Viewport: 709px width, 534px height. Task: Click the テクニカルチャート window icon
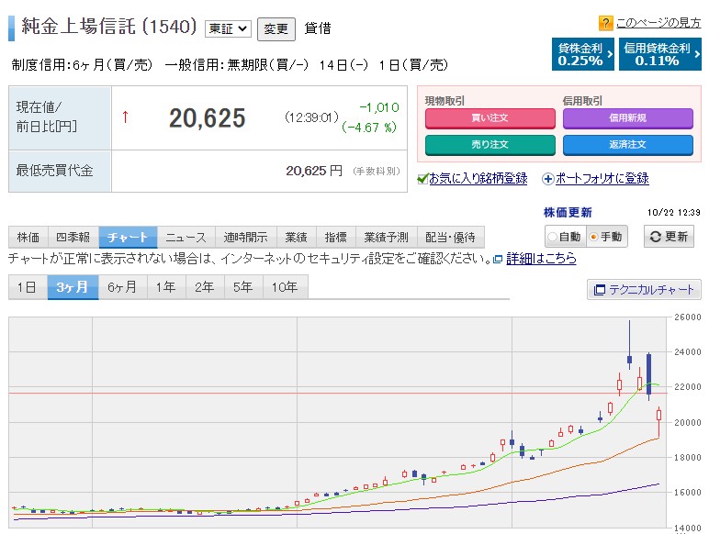point(600,290)
